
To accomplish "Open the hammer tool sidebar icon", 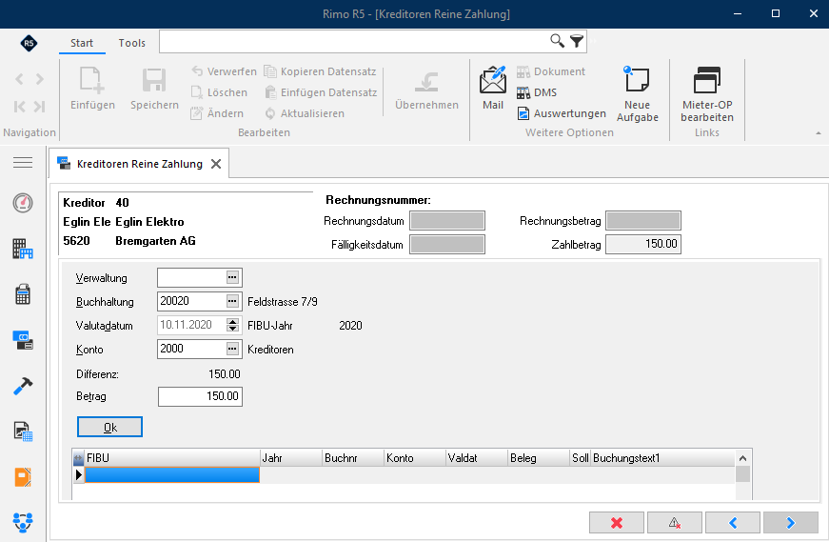I will pyautogui.click(x=23, y=386).
